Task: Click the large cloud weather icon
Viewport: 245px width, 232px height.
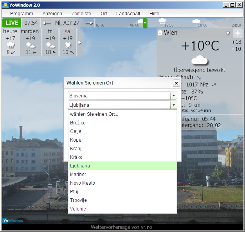Action: point(199,61)
